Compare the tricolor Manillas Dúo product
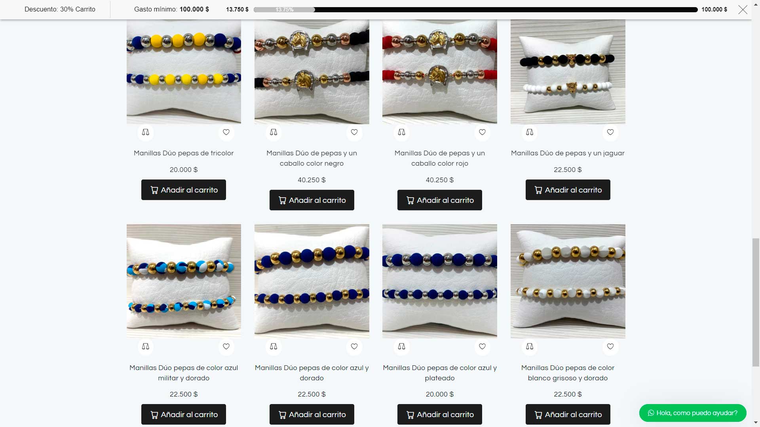This screenshot has height=427, width=760. [146, 132]
